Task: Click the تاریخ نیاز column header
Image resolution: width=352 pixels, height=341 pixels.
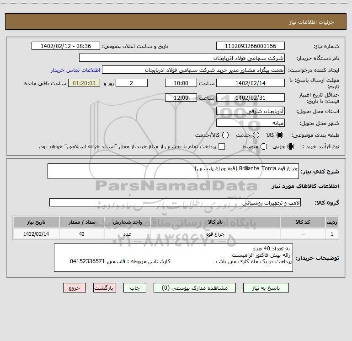Action: (x=36, y=222)
